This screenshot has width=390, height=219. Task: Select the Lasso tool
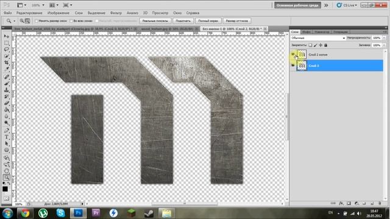point(6,49)
